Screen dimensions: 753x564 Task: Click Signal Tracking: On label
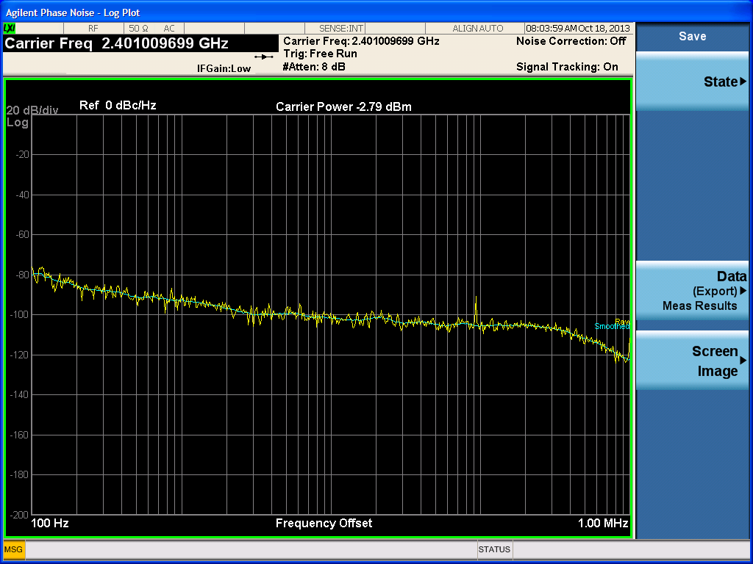tap(567, 67)
